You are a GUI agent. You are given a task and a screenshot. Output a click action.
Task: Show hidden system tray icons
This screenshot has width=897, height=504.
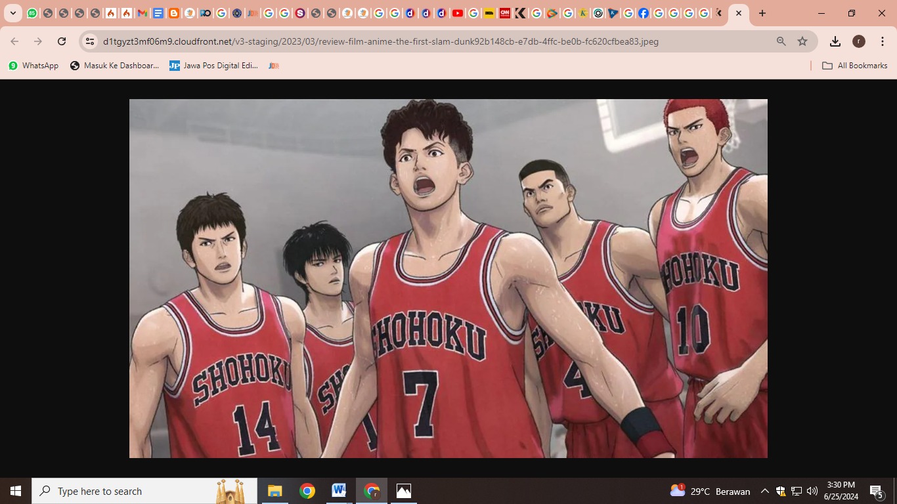click(765, 491)
